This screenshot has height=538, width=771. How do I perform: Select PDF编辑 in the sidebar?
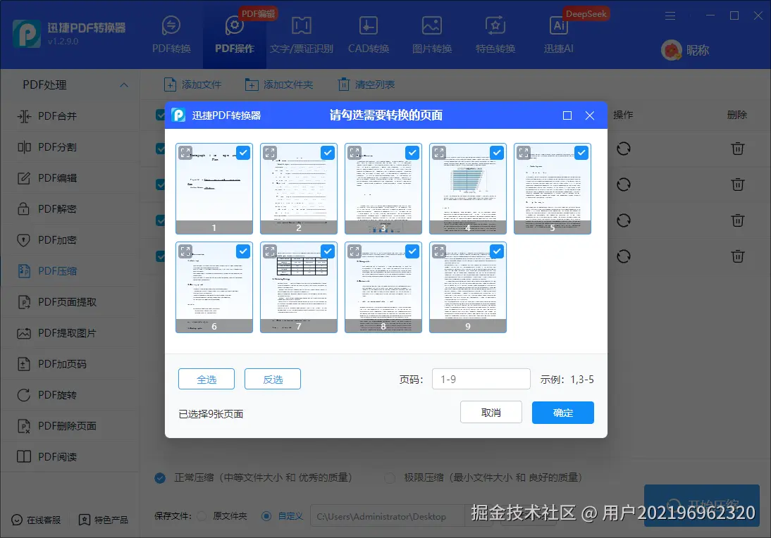[70, 178]
